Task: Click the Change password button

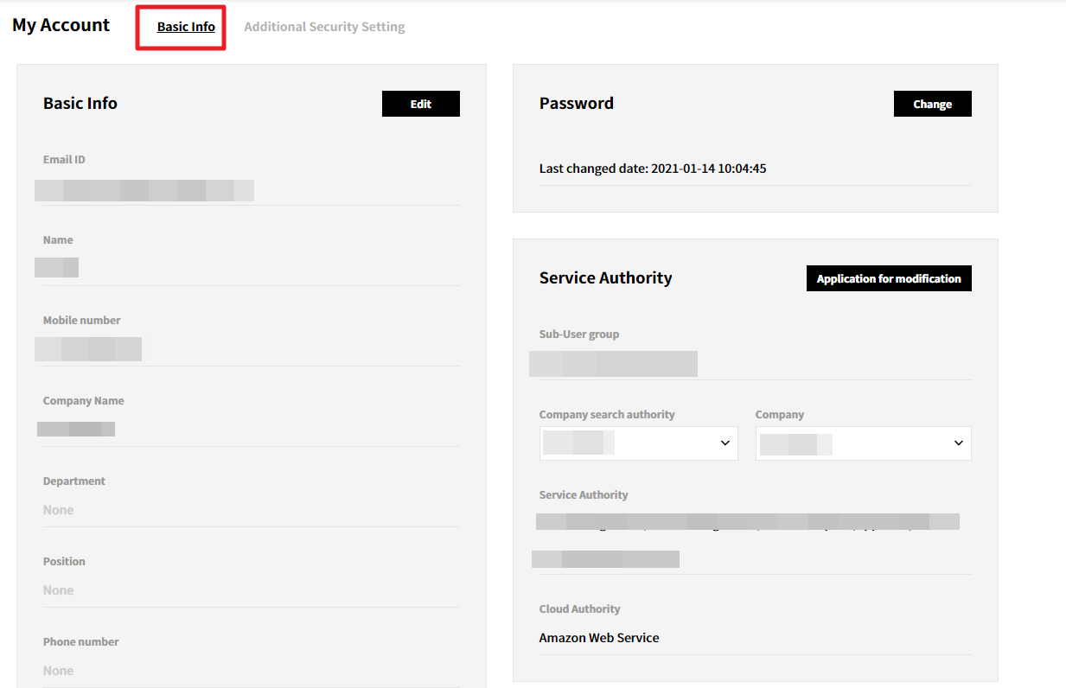Action: tap(932, 104)
